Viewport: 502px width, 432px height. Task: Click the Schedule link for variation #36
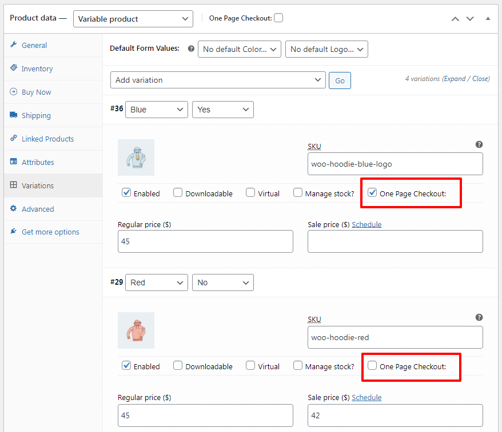tap(366, 225)
